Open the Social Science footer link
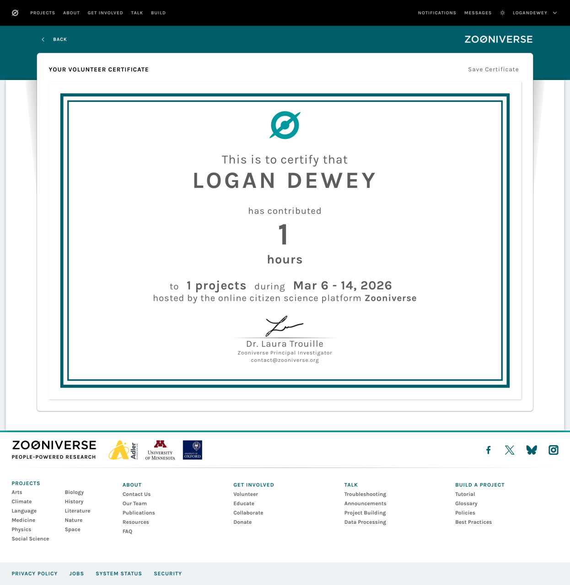The height and width of the screenshot is (585, 570). click(x=30, y=539)
